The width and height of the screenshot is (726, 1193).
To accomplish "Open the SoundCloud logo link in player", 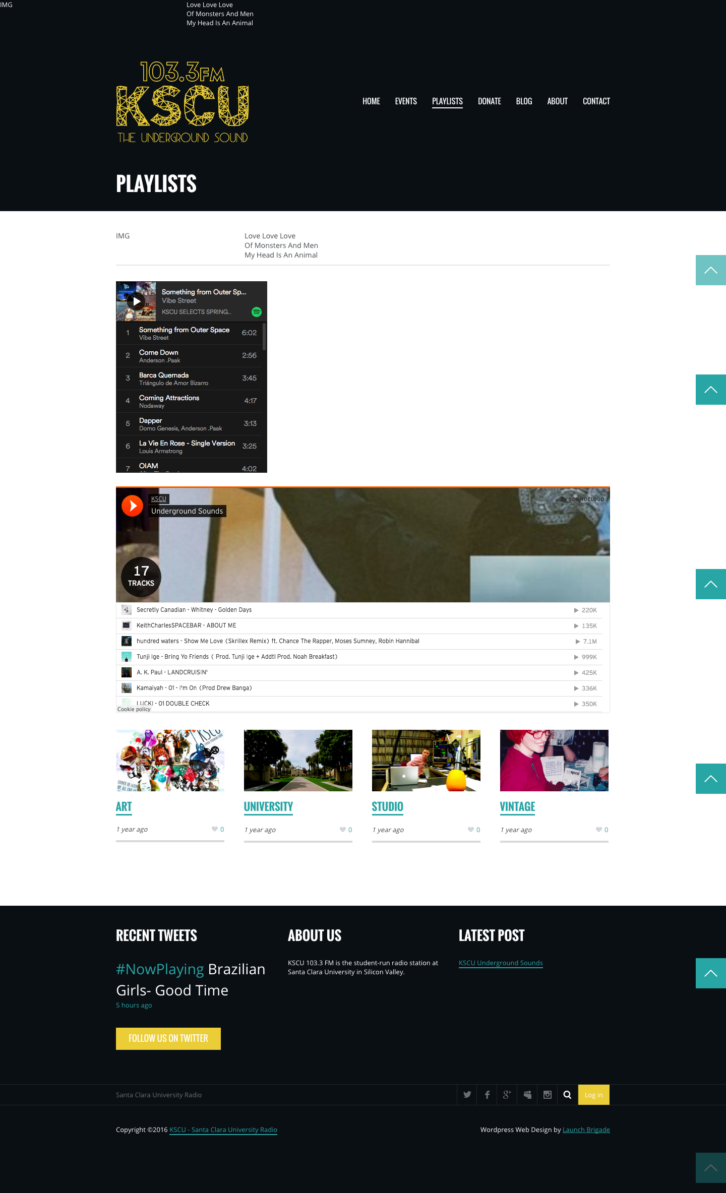I will click(580, 499).
